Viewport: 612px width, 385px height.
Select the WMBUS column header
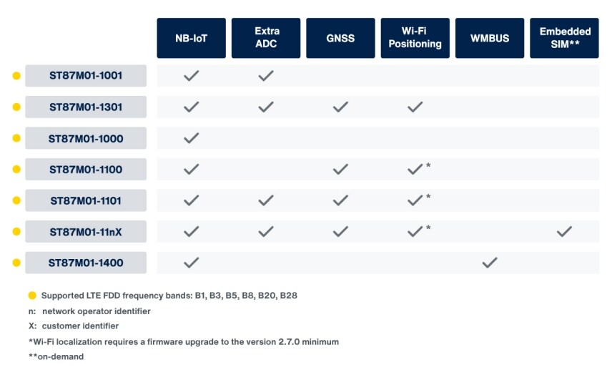pyautogui.click(x=490, y=38)
